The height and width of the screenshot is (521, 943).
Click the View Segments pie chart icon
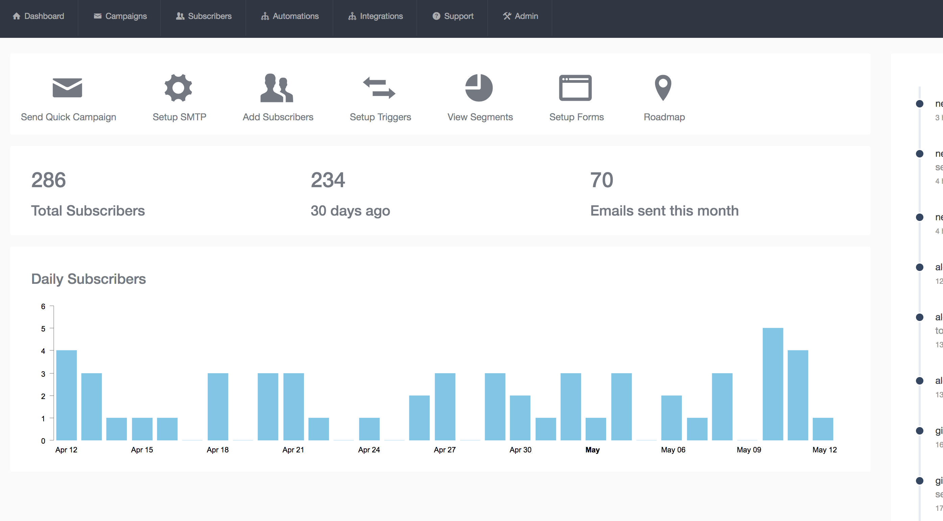pos(479,88)
